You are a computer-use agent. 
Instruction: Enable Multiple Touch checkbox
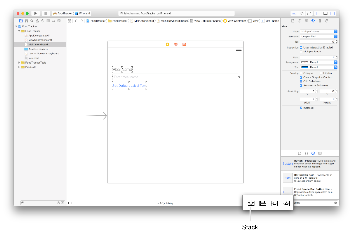point(301,52)
